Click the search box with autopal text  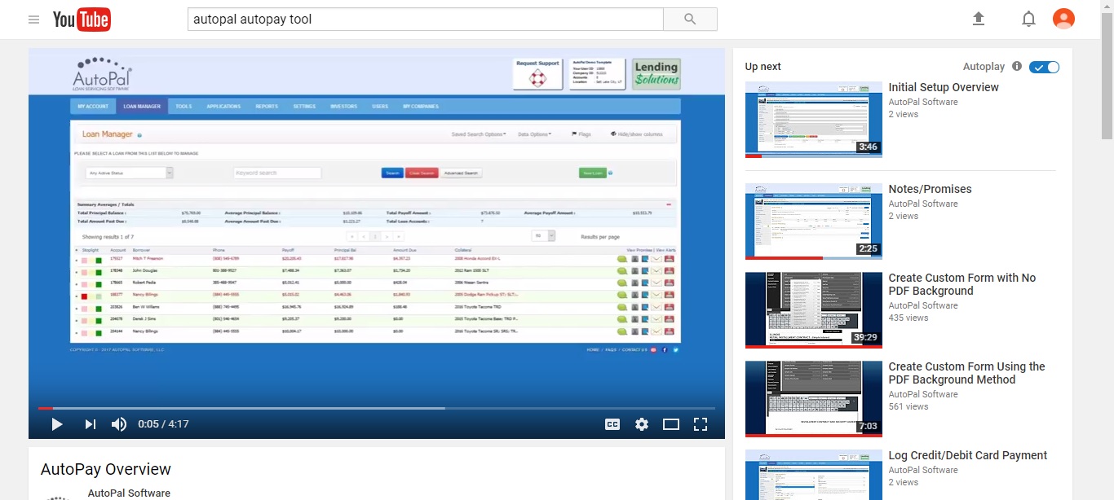(426, 19)
